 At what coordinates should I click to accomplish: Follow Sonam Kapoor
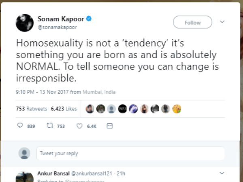tap(192, 23)
